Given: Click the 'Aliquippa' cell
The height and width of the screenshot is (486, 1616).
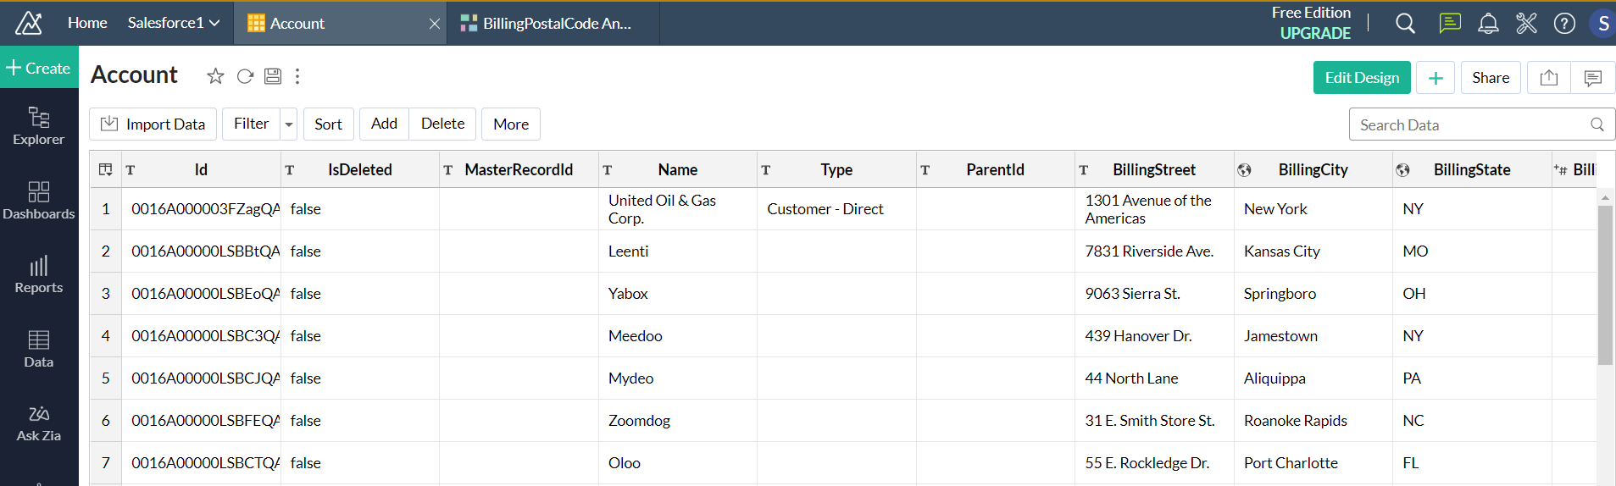Looking at the screenshot, I should 1313,378.
